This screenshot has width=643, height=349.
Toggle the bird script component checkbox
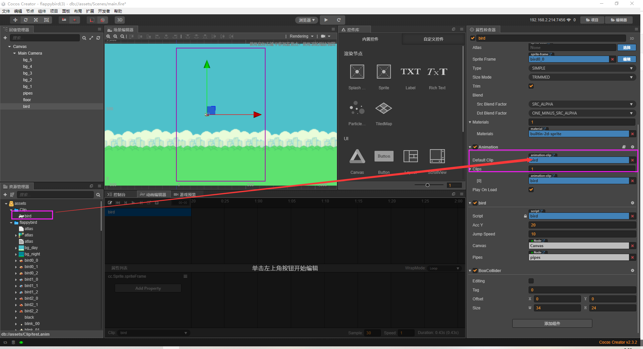tap(475, 203)
